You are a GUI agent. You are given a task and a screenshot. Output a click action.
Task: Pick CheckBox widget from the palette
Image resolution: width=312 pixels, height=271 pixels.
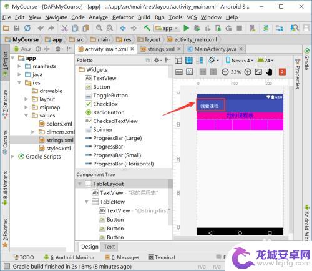101,104
